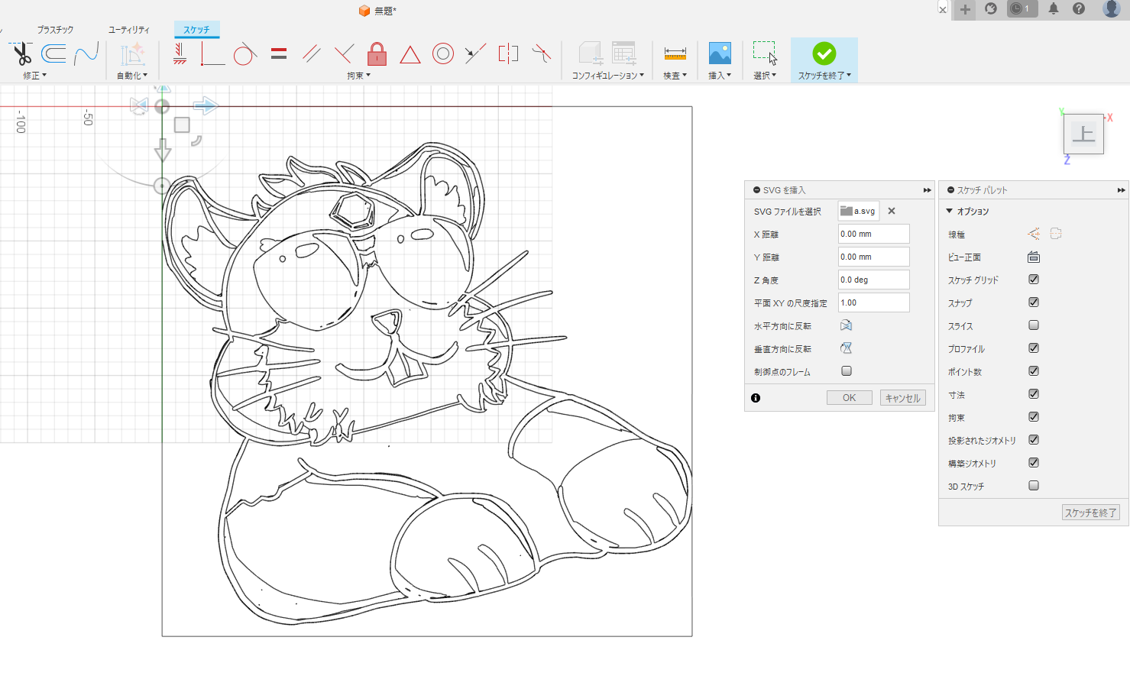Click the configuration cube icon
The height and width of the screenshot is (676, 1130).
[591, 53]
